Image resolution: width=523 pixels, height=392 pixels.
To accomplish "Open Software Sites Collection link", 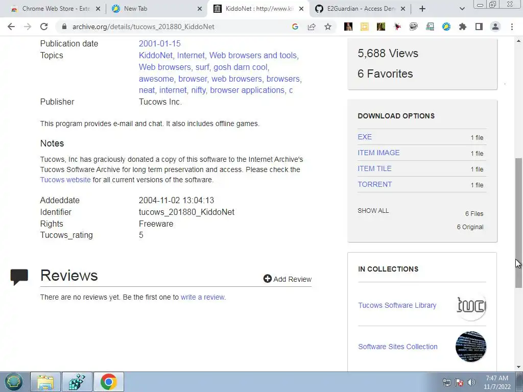I will coord(398,347).
